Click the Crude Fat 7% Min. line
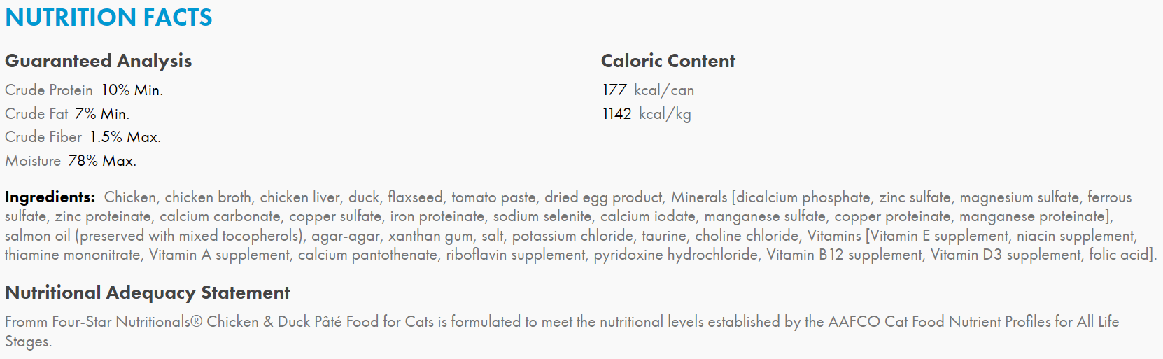1163x359 pixels. click(67, 114)
